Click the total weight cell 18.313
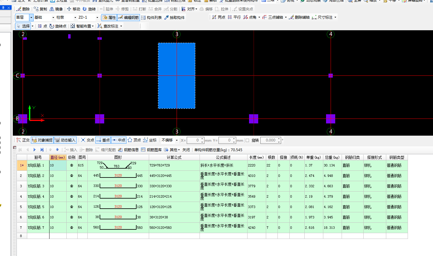Viewport: 433px width, 256px height. 332,228
